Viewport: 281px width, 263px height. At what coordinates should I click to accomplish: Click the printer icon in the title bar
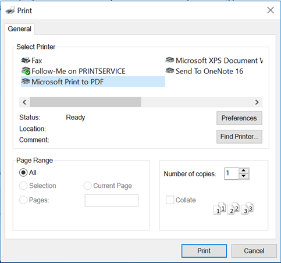click(x=10, y=10)
